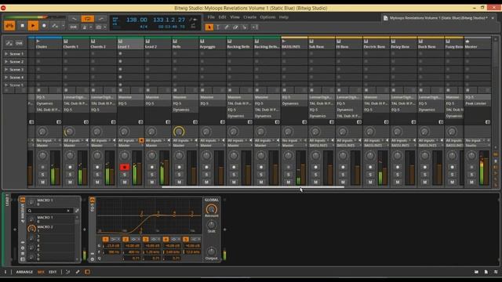Arm record on Bells track
Image resolution: width=502 pixels, height=282 pixels.
pos(179,167)
